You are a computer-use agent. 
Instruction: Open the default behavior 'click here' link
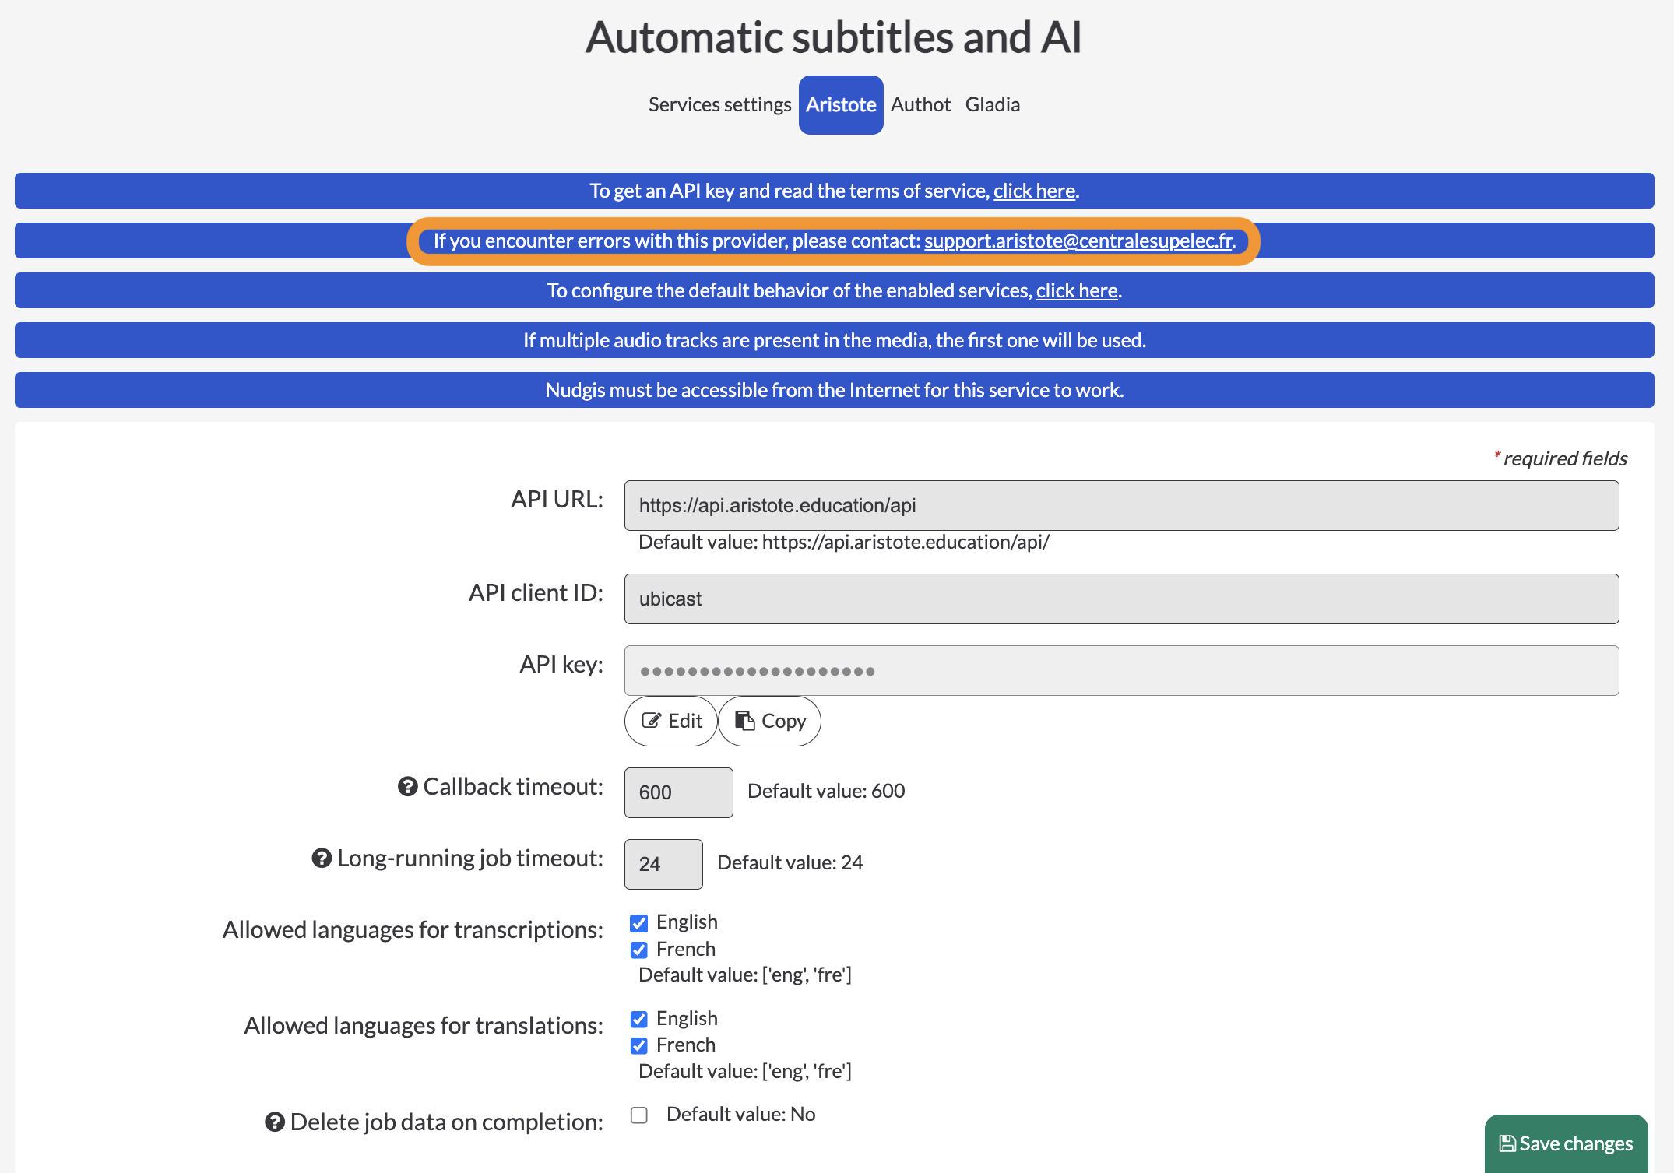point(1077,290)
